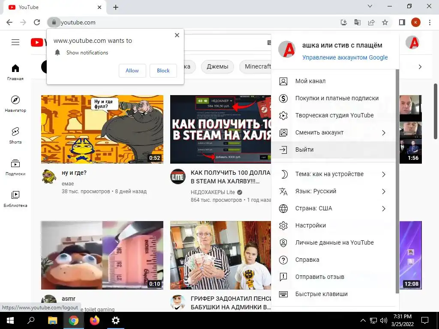Expand Язык: Русский submenu
Image resolution: width=439 pixels, height=329 pixels.
[333, 191]
